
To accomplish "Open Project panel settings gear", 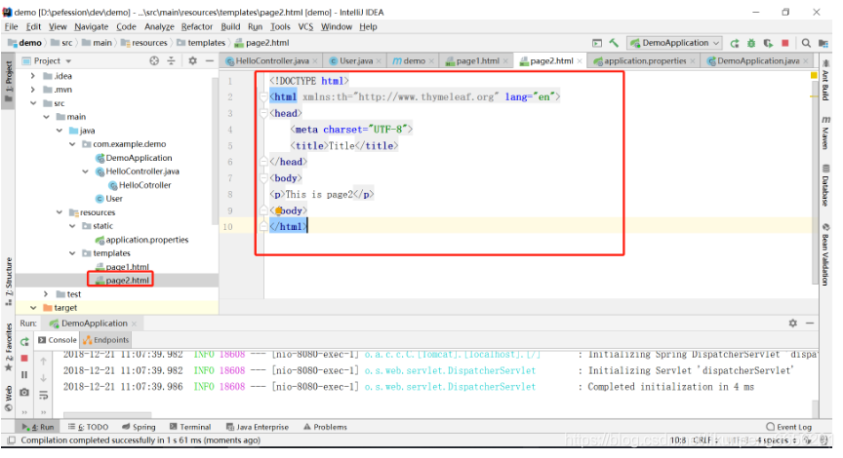I will tap(192, 60).
